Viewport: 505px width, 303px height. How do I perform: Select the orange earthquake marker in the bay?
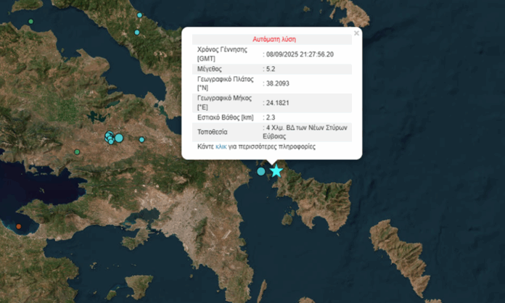pyautogui.click(x=19, y=227)
